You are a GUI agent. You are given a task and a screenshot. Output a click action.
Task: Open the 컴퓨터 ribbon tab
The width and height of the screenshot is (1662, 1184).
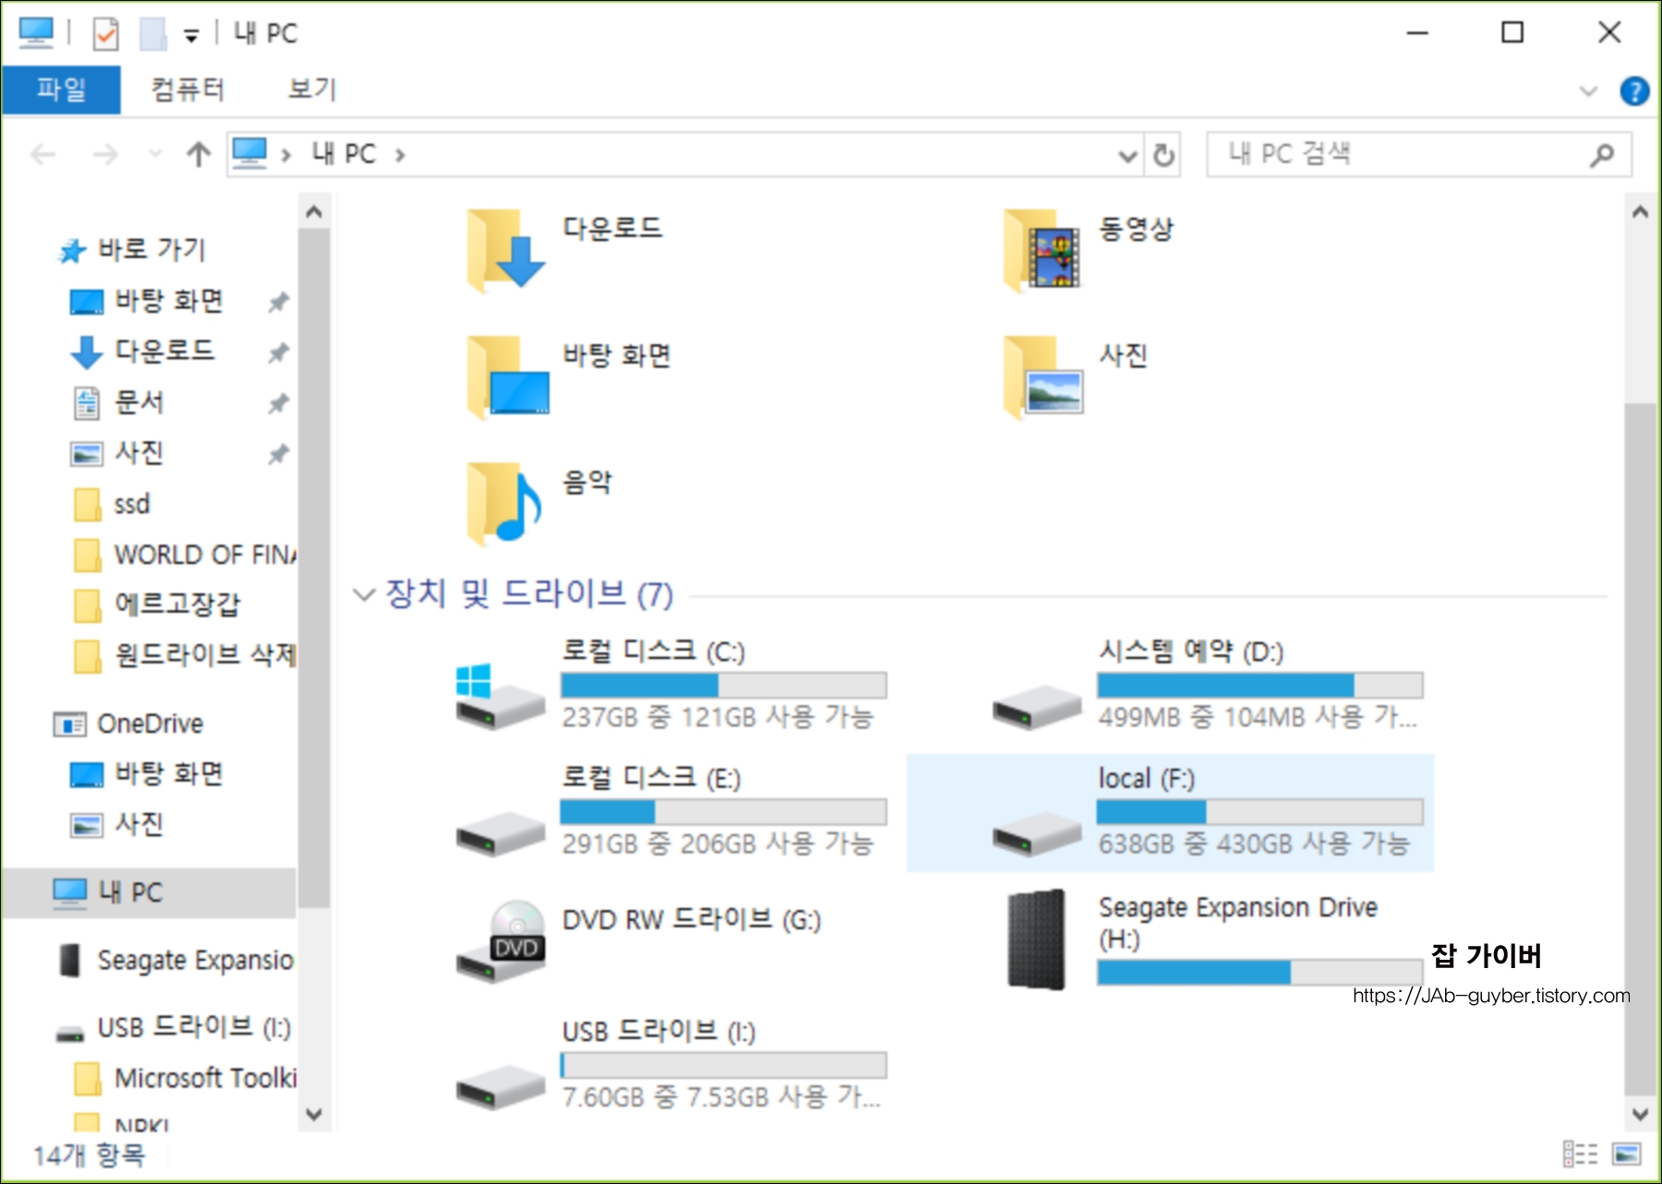tap(187, 90)
